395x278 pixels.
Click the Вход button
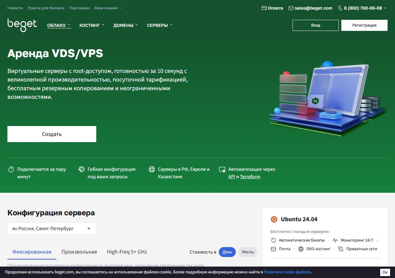(316, 25)
